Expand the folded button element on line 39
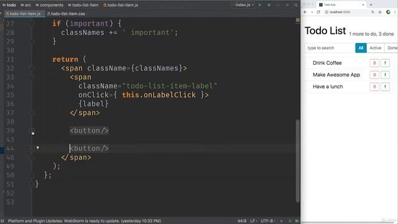The height and width of the screenshot is (224, 398). [32, 131]
